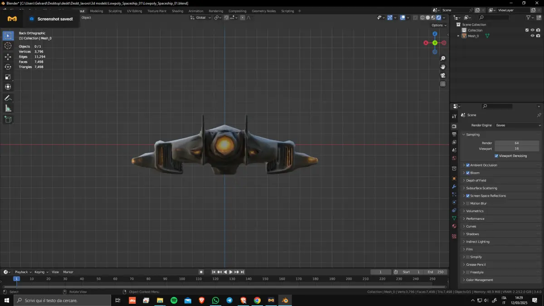
Task: Enable the Motion Blur checkbox
Action: tap(468, 204)
